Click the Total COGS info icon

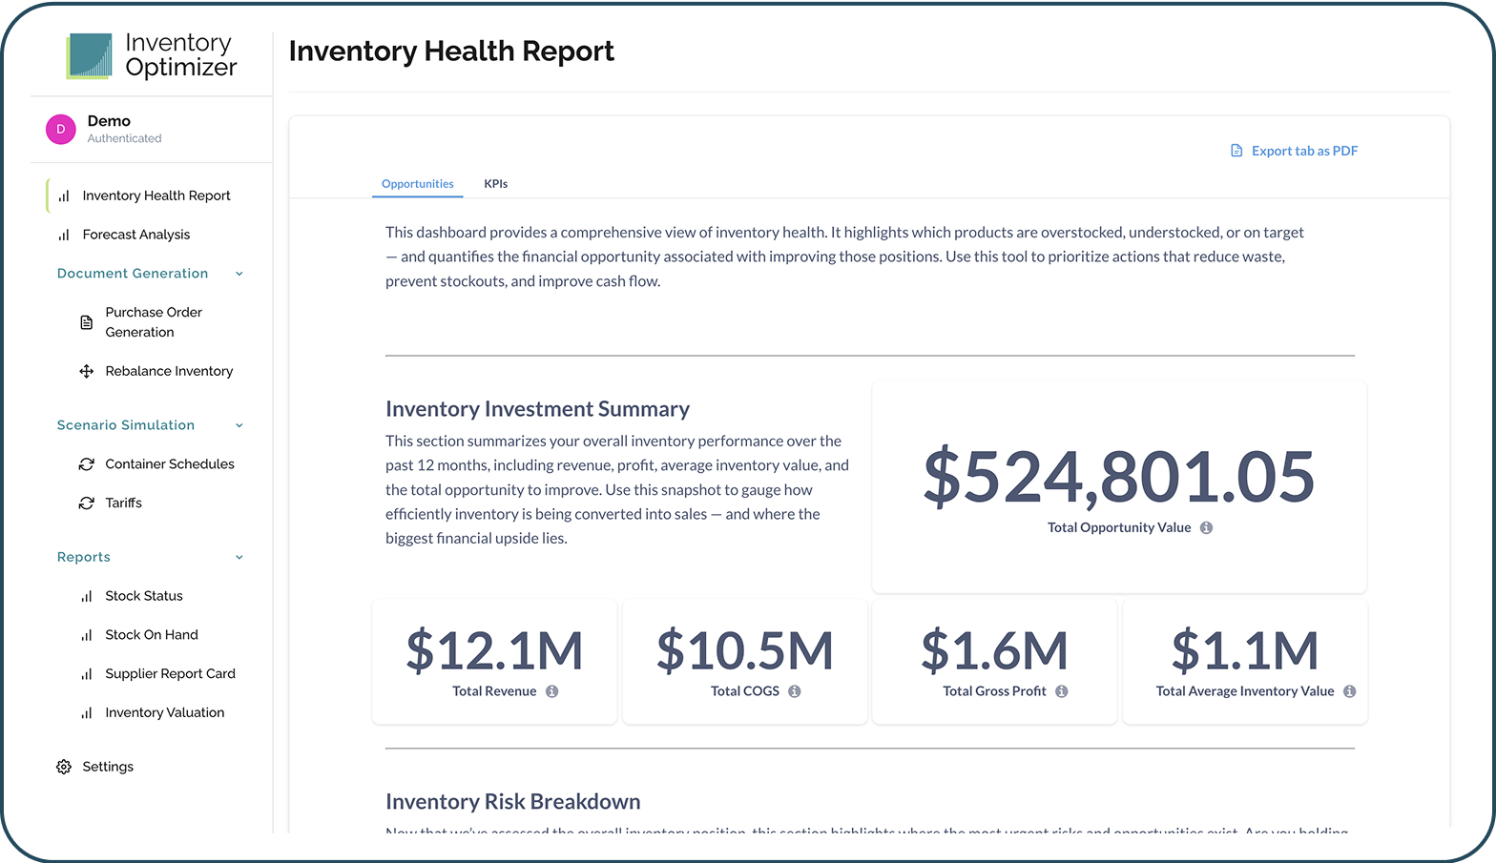794,692
